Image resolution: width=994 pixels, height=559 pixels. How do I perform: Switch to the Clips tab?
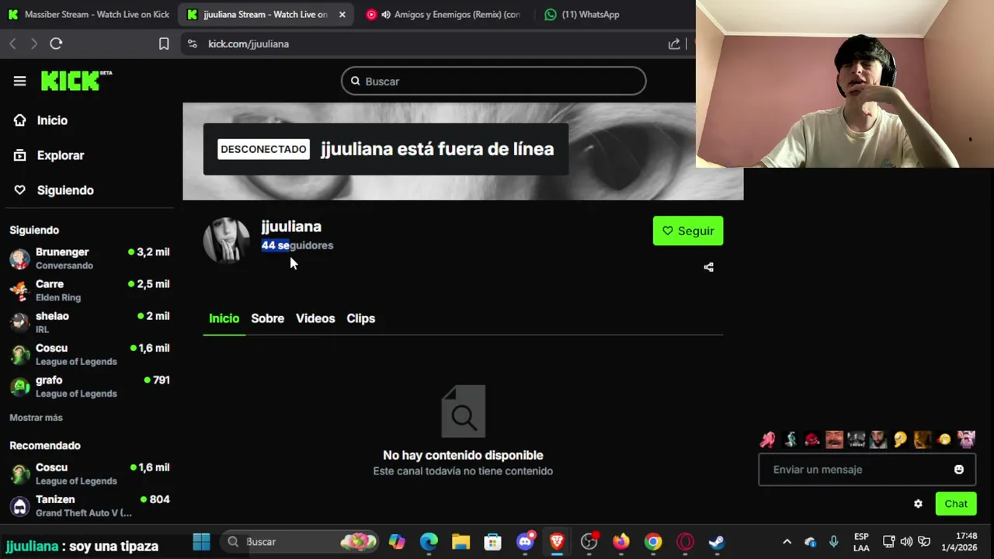pyautogui.click(x=360, y=318)
